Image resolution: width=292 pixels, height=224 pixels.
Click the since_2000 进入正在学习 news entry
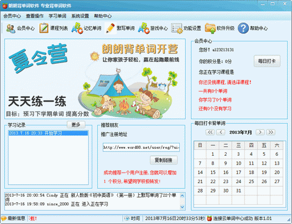click(57, 204)
